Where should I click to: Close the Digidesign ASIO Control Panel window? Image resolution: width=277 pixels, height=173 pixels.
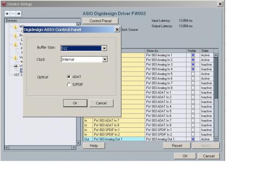(x=117, y=30)
